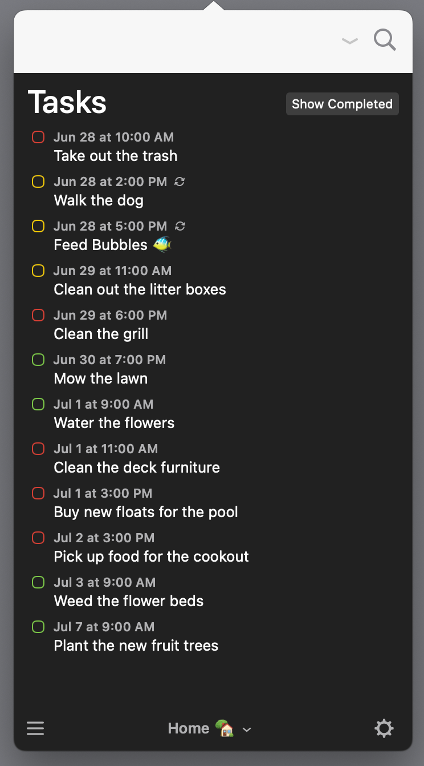Viewport: 424px width, 766px height.
Task: Open the hamburger menu at the bottom
Action: point(35,728)
